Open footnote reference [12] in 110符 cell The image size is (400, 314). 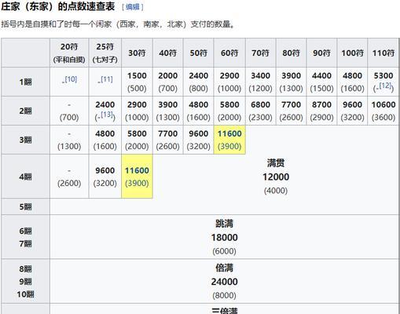(385, 86)
